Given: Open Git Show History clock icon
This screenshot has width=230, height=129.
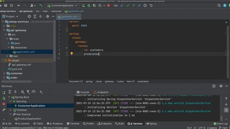Looking at the screenshot, I should (x=145, y=6).
